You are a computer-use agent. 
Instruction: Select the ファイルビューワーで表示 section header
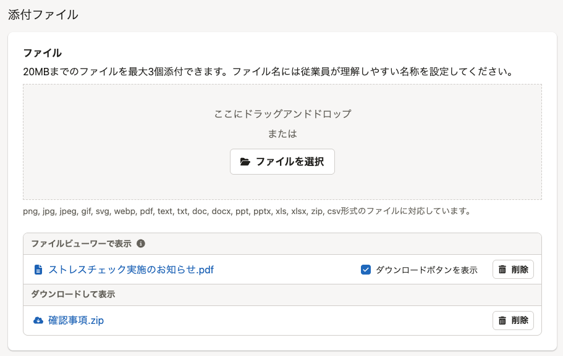[x=81, y=244]
